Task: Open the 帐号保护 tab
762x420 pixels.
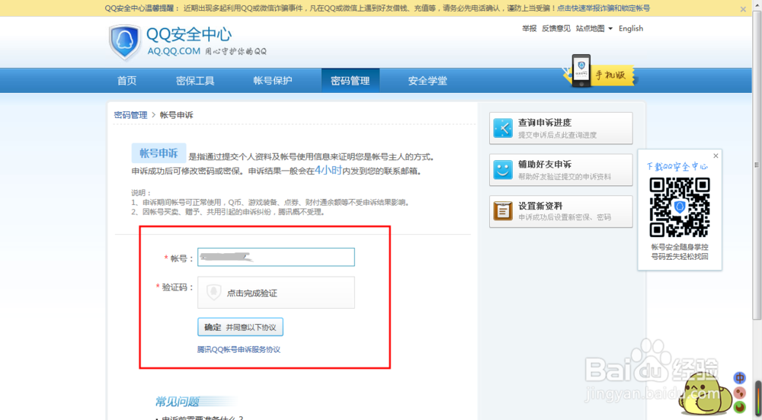Action: (x=273, y=81)
